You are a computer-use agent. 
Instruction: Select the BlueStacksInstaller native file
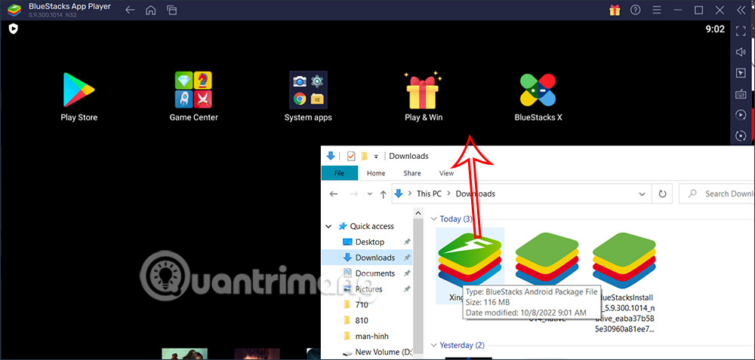tap(624, 283)
